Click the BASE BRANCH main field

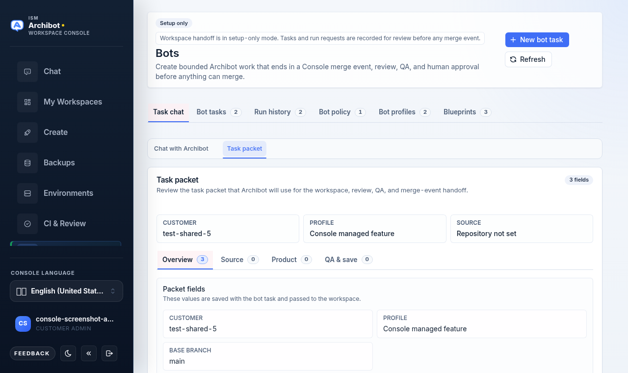coord(268,356)
